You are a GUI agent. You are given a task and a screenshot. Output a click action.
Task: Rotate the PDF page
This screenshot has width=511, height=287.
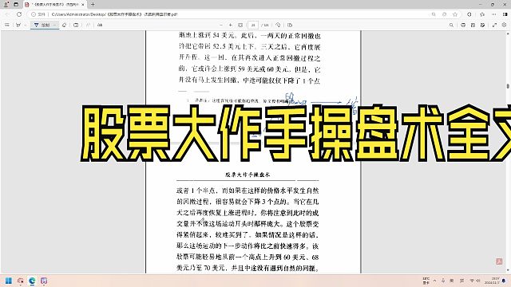click(x=278, y=25)
